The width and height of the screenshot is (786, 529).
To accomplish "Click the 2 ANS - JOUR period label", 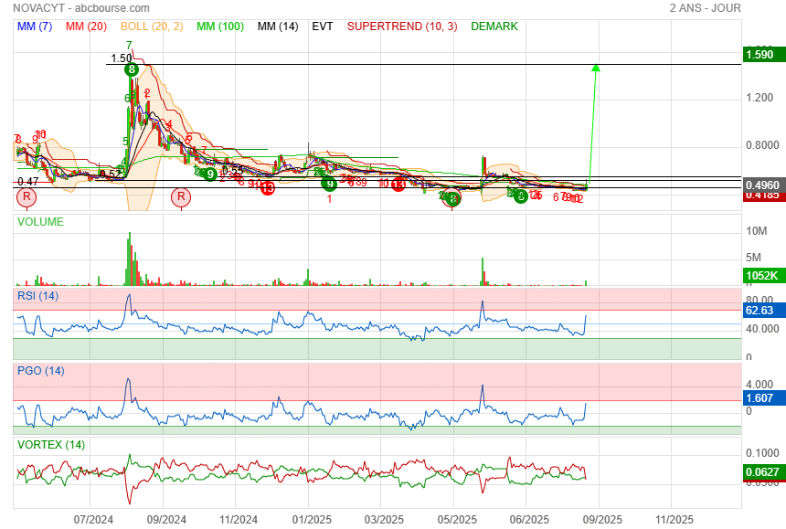I will pyautogui.click(x=705, y=8).
